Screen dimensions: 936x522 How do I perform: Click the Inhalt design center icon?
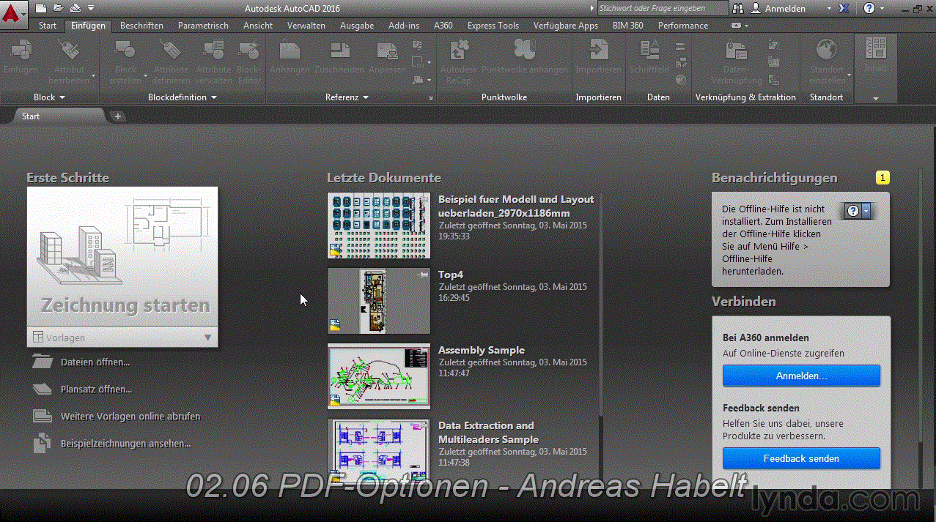click(875, 48)
